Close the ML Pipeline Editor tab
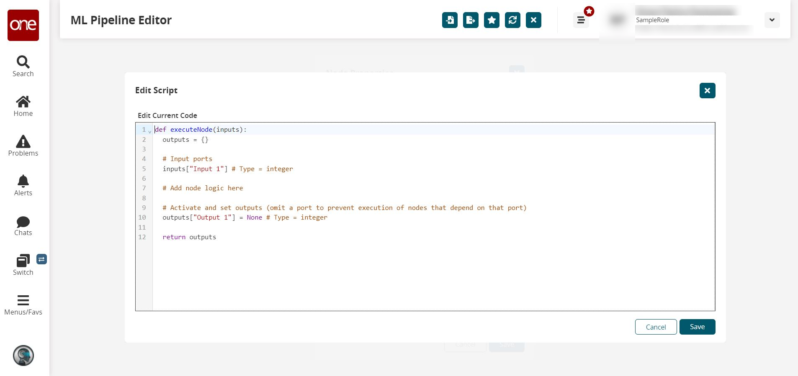Viewport: 798px width, 376px height. [x=533, y=20]
